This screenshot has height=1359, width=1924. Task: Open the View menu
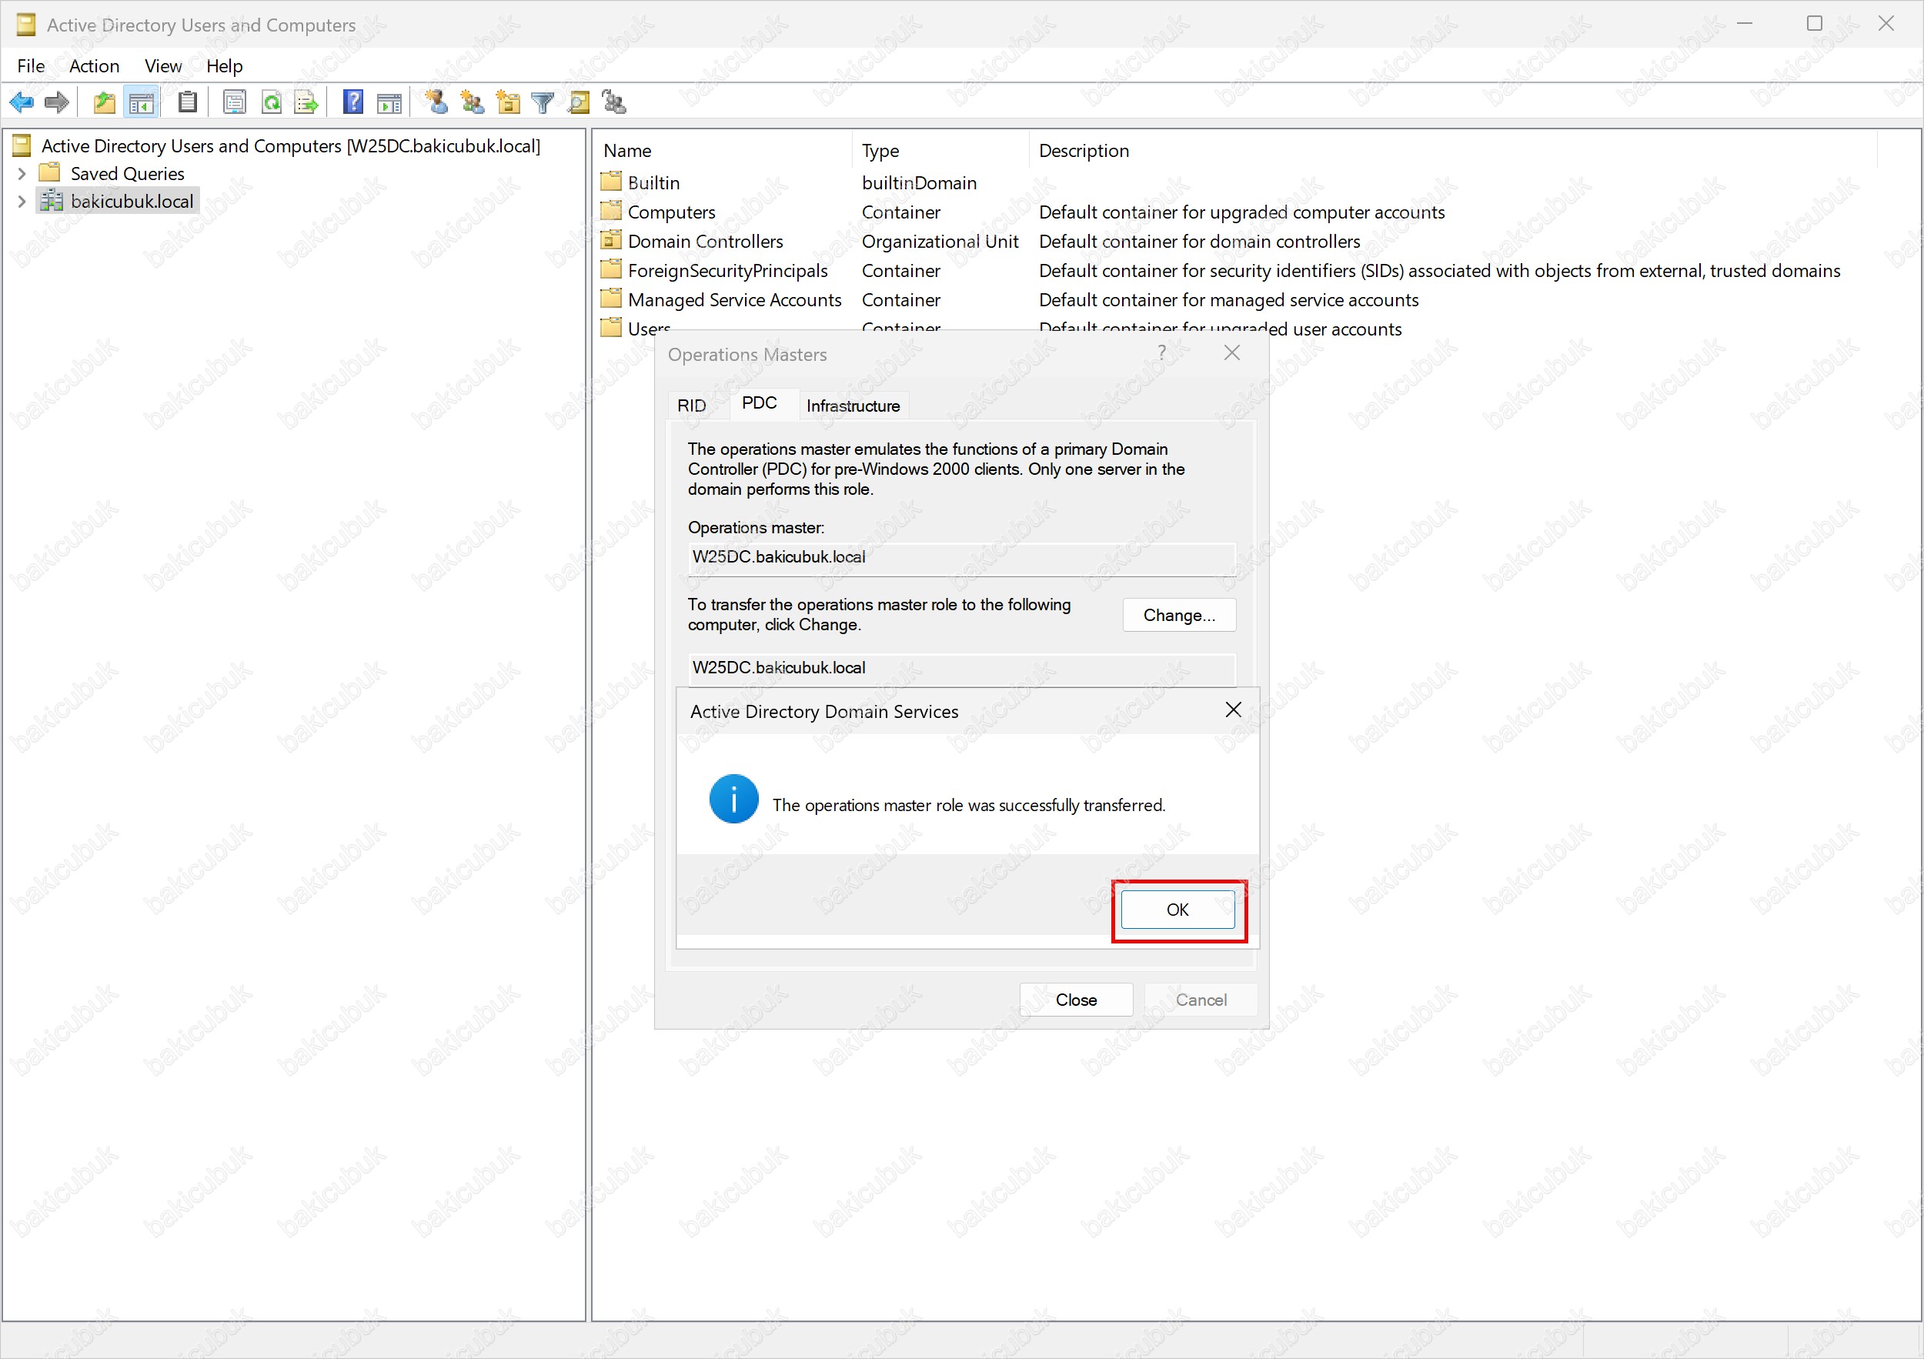tap(162, 65)
